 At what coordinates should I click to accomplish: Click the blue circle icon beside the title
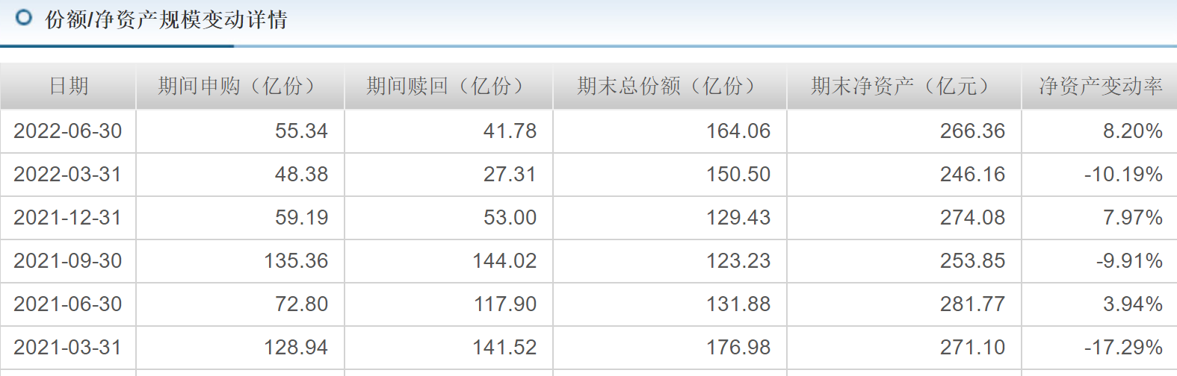(24, 17)
